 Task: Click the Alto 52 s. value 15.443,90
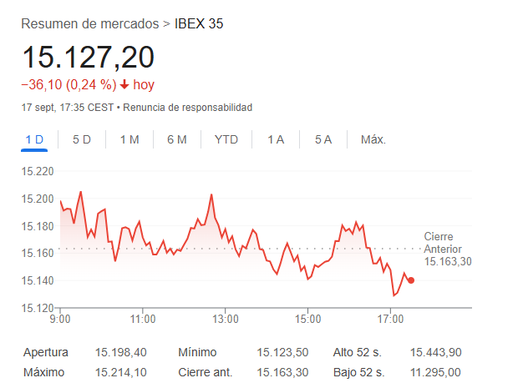click(x=436, y=352)
